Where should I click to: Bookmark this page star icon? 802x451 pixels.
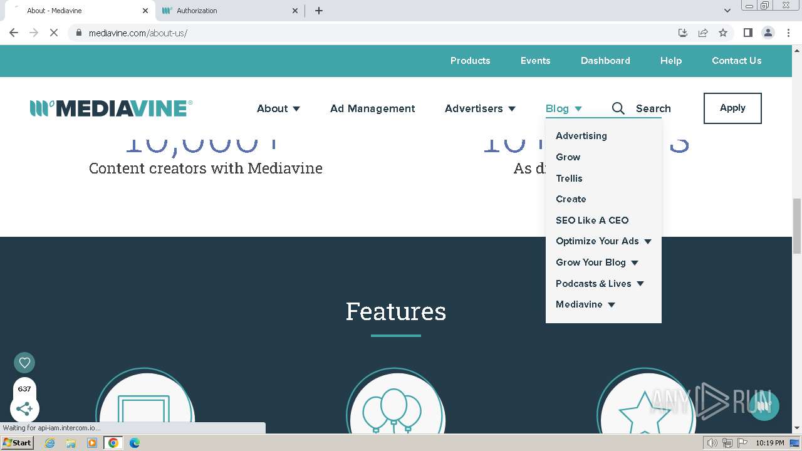pyautogui.click(x=723, y=33)
